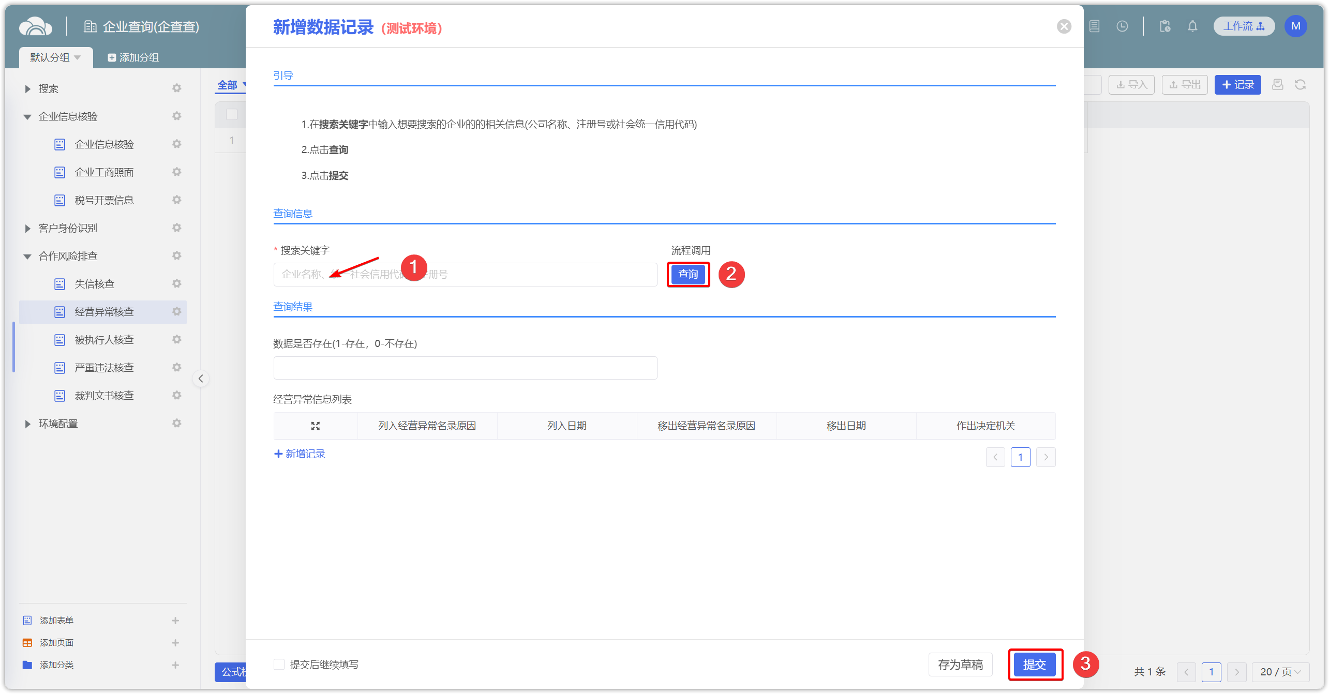This screenshot has height=694, width=1329.
Task: Open 严重违法核查 form item
Action: click(x=104, y=368)
